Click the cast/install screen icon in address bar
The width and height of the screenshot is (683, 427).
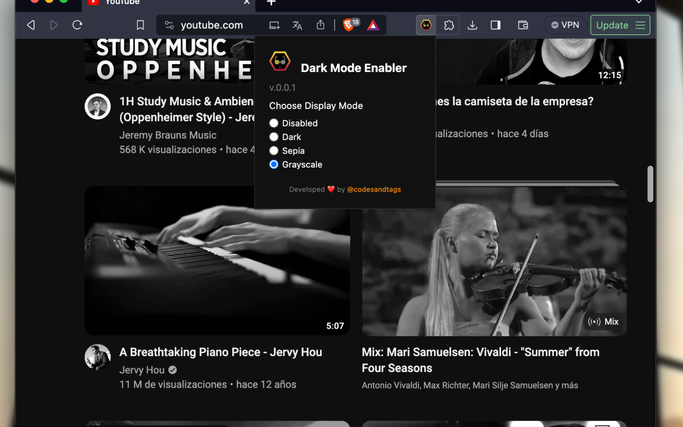click(274, 25)
